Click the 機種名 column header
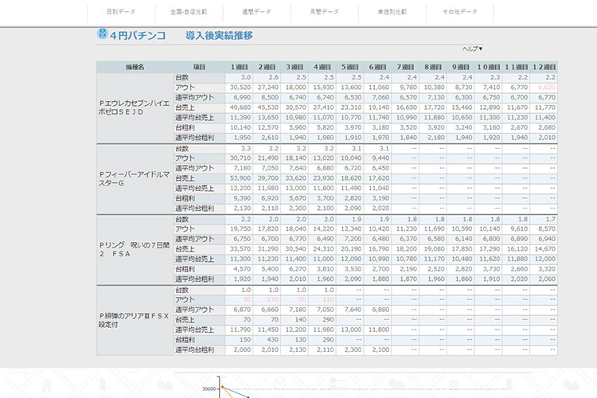Viewport: 597px width, 398px height. click(x=135, y=67)
